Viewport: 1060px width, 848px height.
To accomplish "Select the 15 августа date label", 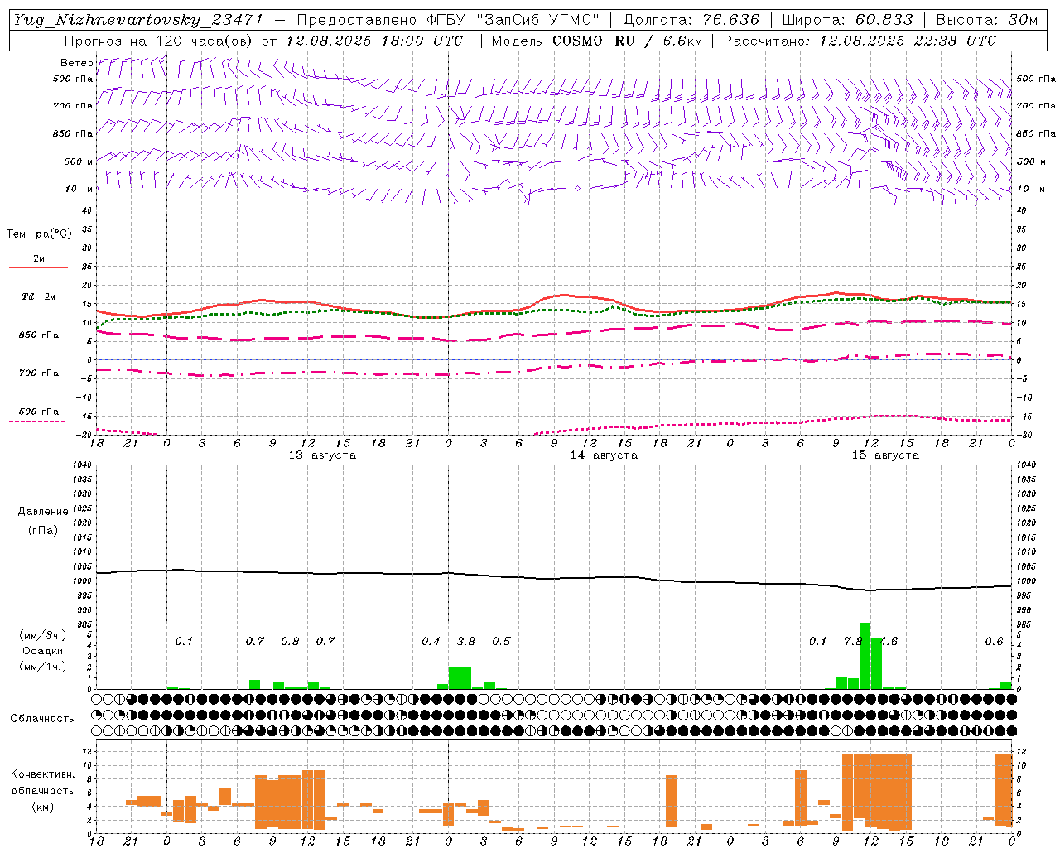I will (885, 455).
